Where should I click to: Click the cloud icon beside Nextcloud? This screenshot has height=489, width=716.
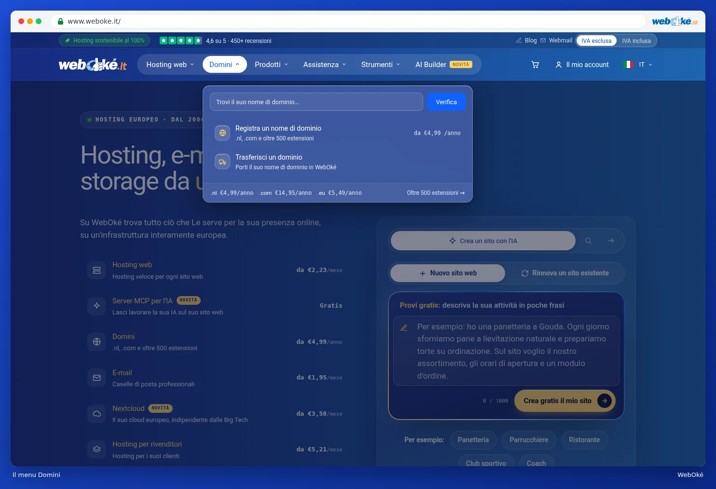click(96, 414)
